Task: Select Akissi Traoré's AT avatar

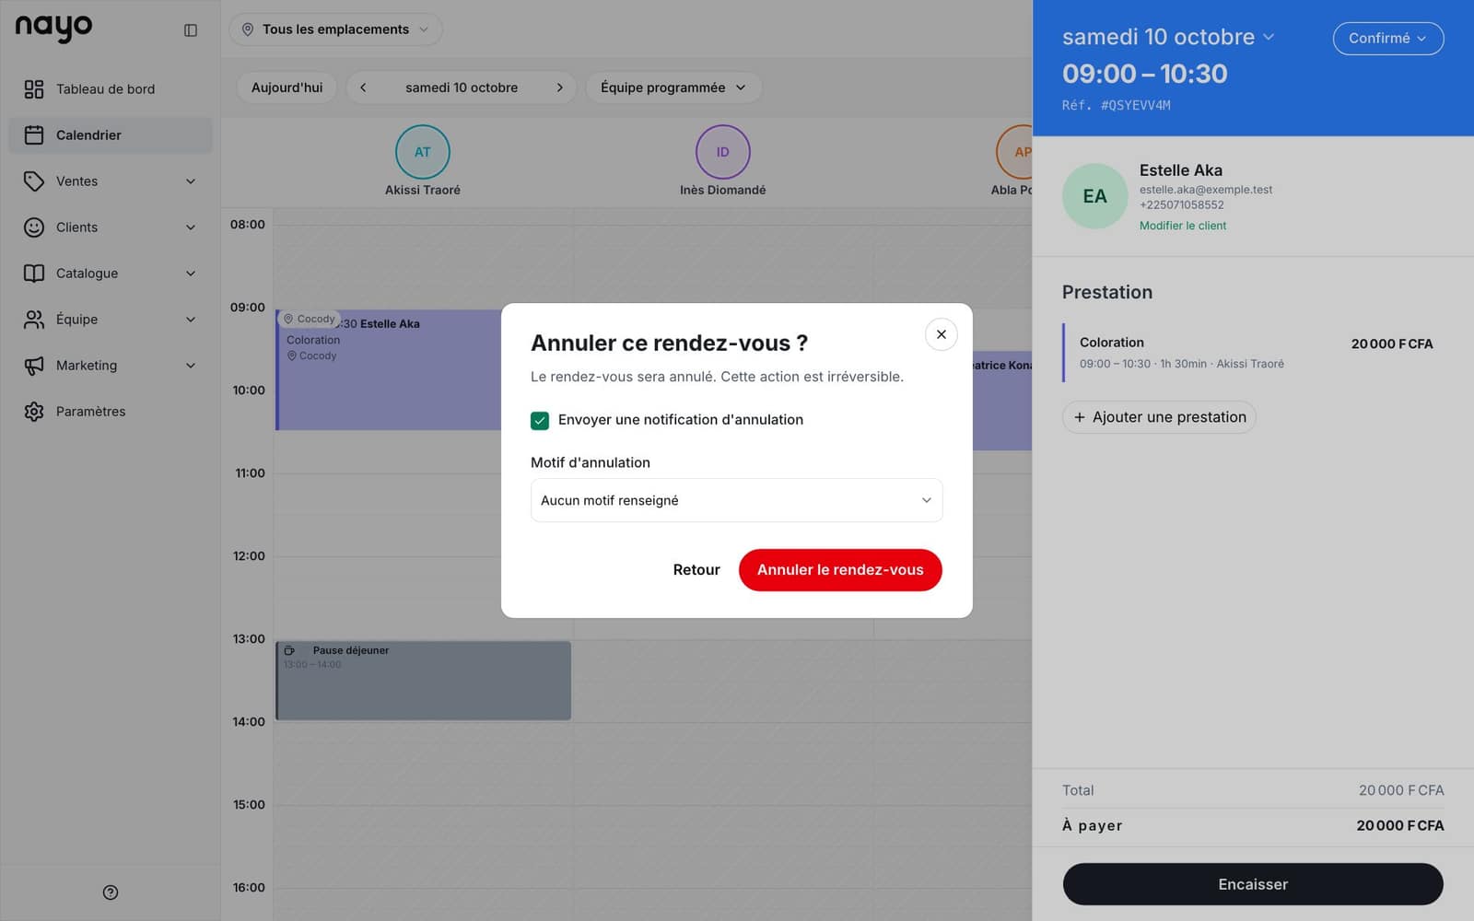Action: click(423, 152)
